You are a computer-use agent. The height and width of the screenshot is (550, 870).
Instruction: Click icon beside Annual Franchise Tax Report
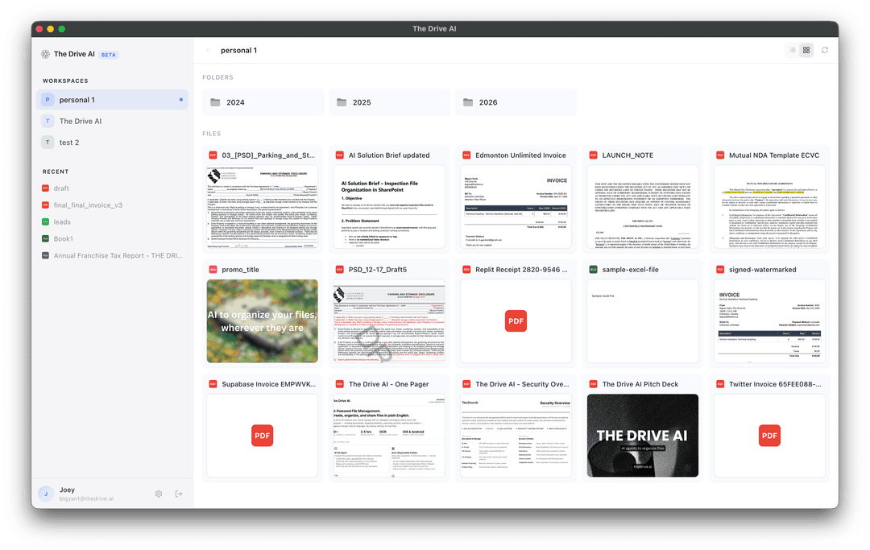point(45,255)
